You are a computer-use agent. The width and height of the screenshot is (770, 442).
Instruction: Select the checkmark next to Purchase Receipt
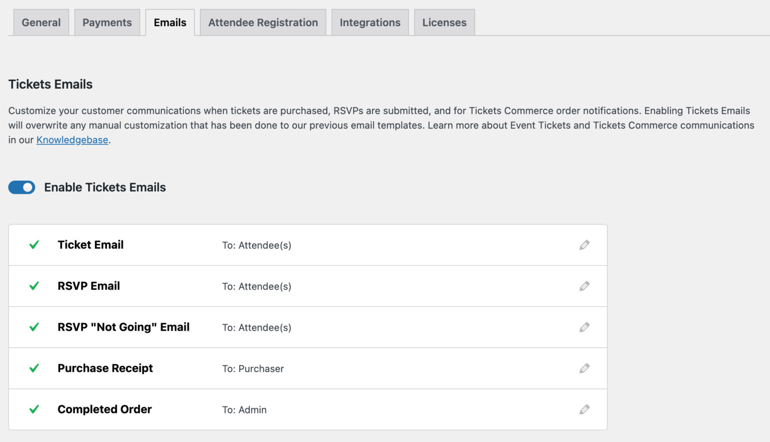click(34, 368)
